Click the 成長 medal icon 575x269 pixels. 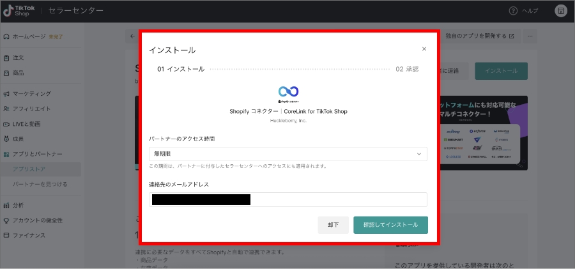pyautogui.click(x=6, y=139)
